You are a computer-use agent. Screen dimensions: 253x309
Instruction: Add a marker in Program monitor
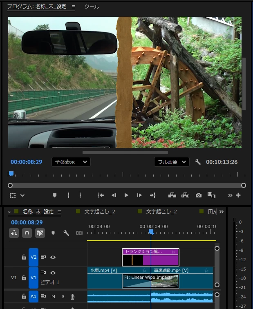tap(55, 195)
